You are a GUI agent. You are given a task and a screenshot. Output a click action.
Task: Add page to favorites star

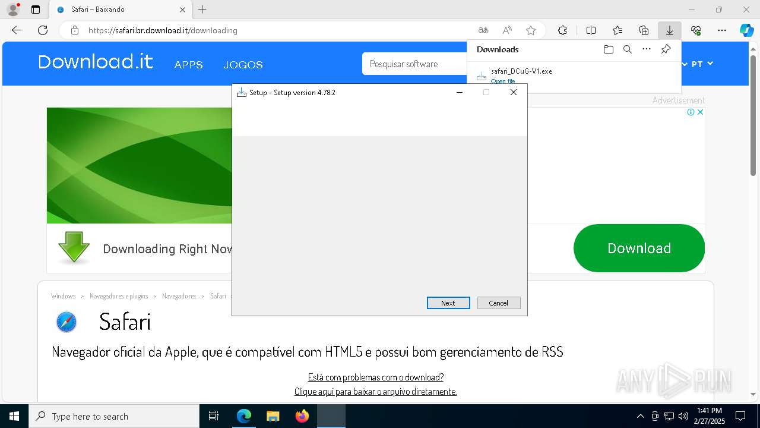[x=531, y=30]
